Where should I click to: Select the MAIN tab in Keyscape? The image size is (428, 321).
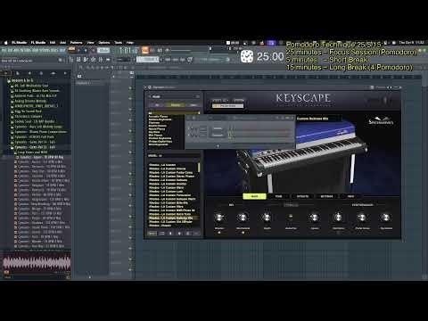(255, 196)
